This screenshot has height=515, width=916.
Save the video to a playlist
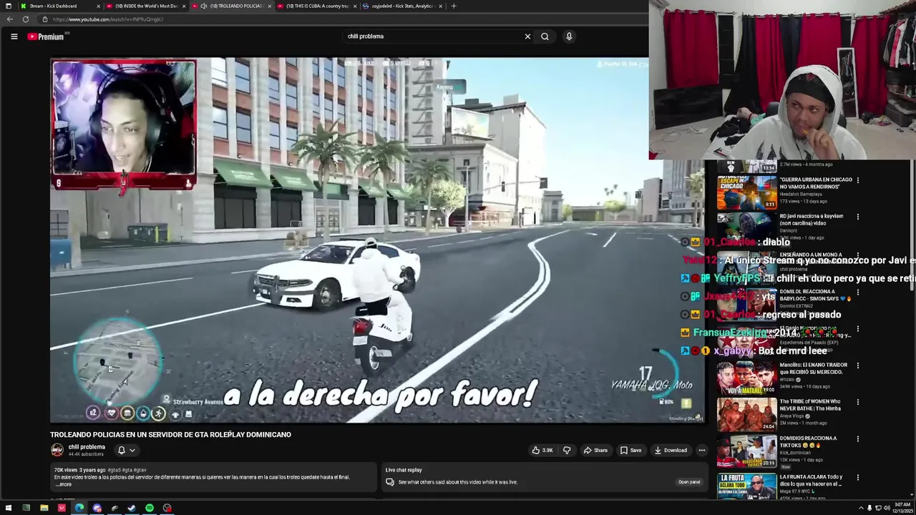click(630, 450)
